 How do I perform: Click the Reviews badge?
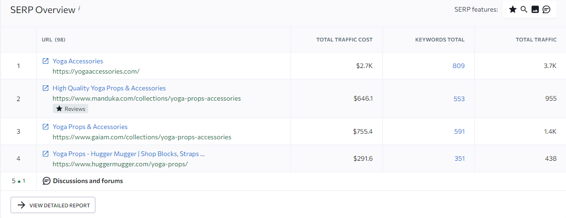[x=70, y=109]
